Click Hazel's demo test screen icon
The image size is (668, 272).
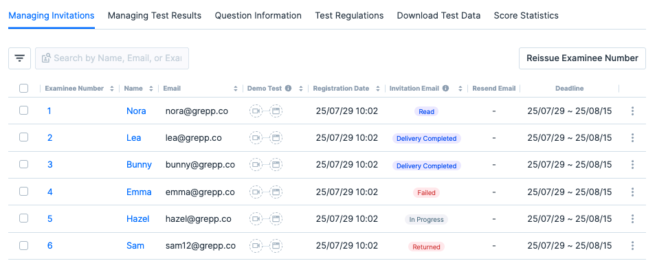pos(276,219)
